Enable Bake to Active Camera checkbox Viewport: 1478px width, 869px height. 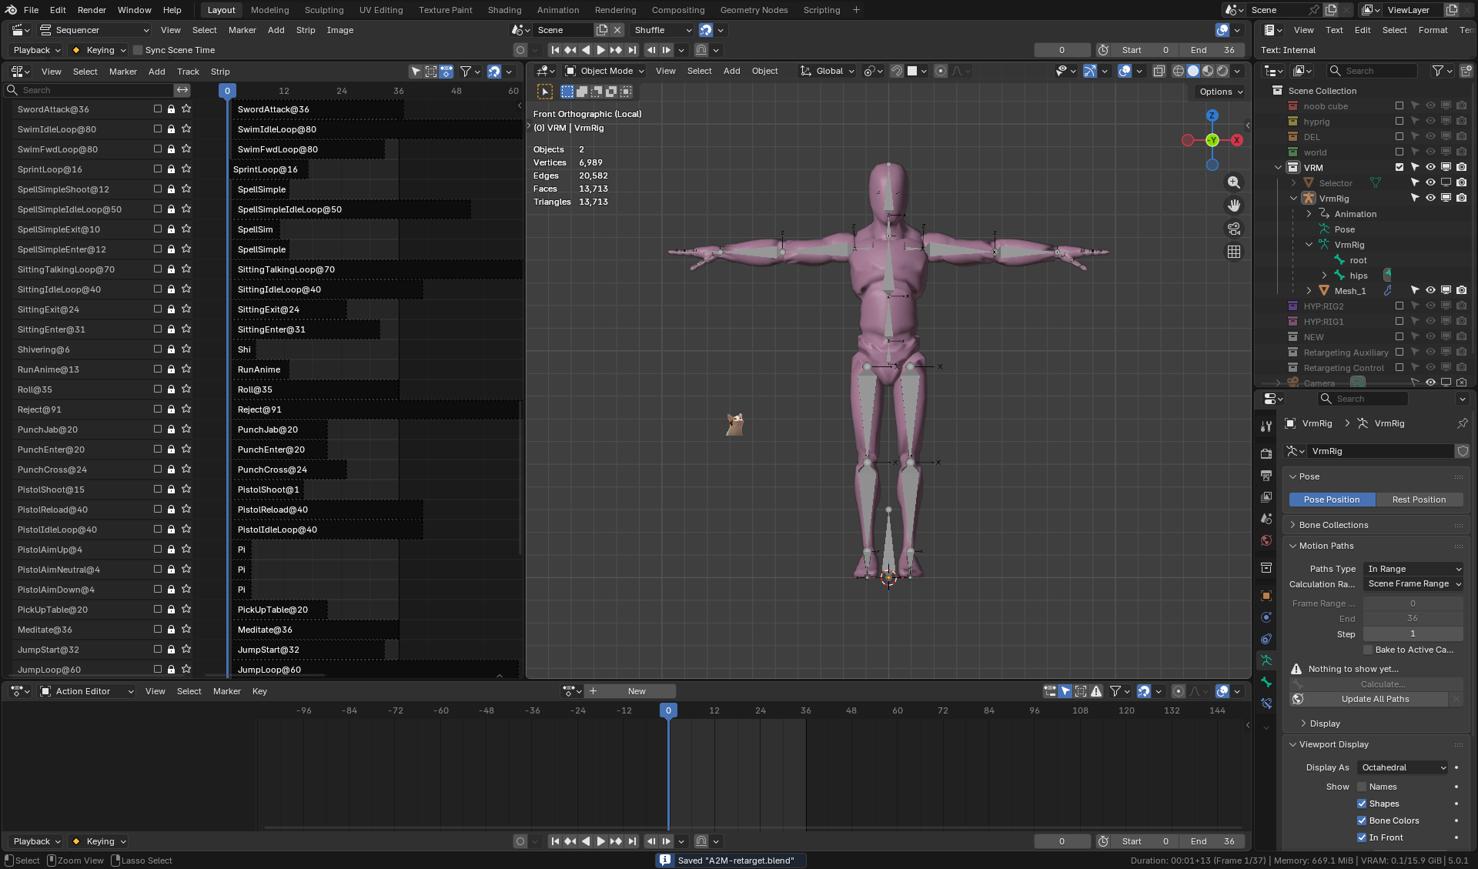(x=1368, y=650)
